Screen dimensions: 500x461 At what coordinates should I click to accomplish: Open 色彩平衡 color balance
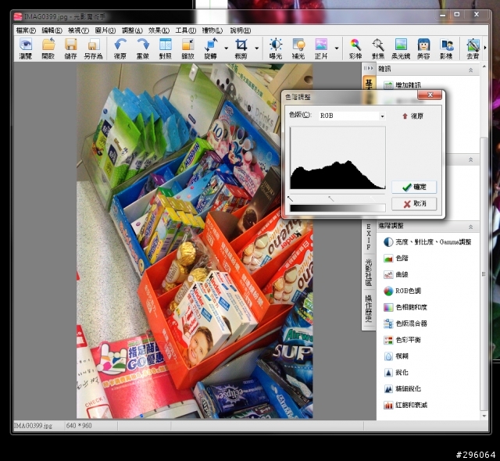click(402, 340)
